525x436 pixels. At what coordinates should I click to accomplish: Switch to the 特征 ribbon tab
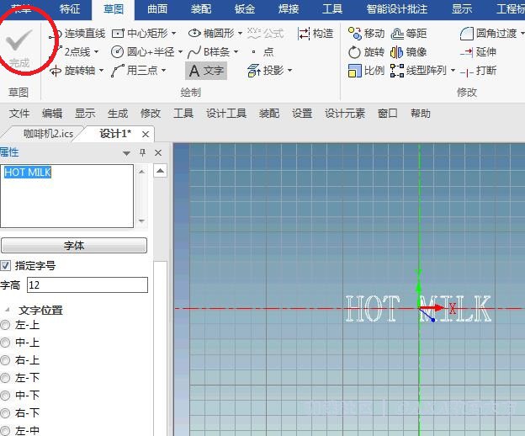point(70,8)
